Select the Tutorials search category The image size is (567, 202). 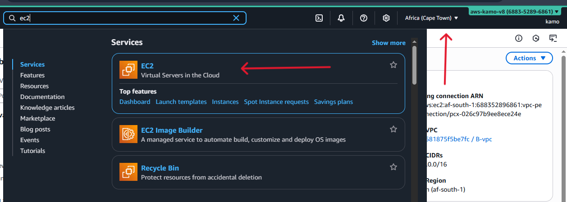pos(32,151)
